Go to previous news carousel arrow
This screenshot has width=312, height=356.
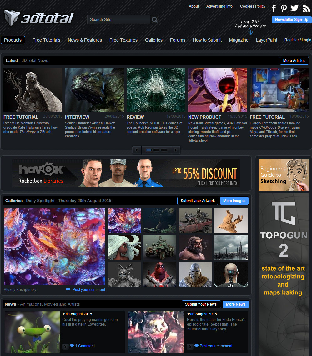click(x=137, y=150)
